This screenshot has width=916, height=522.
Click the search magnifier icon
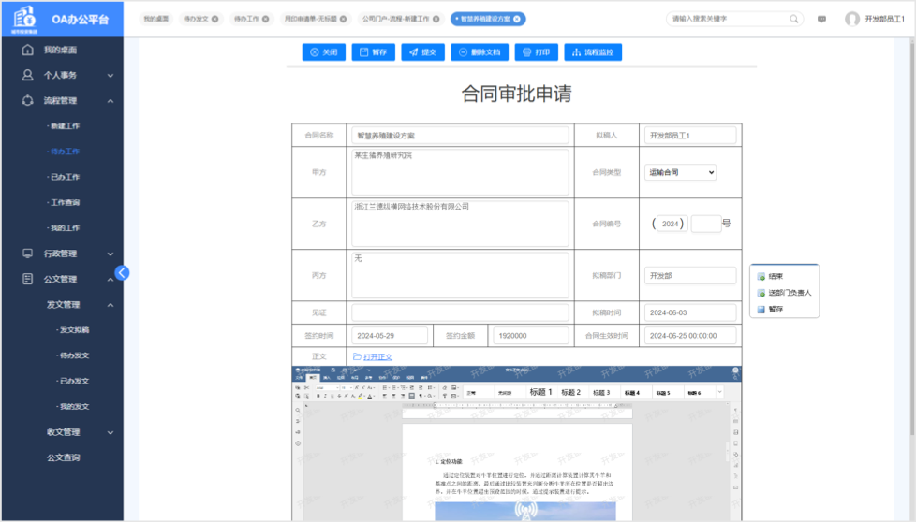794,19
